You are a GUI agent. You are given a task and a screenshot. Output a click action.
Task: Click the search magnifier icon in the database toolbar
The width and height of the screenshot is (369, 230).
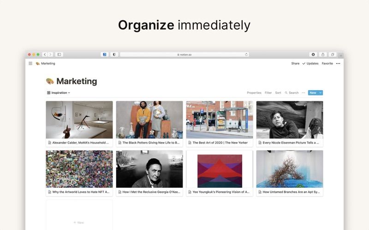pyautogui.click(x=286, y=93)
